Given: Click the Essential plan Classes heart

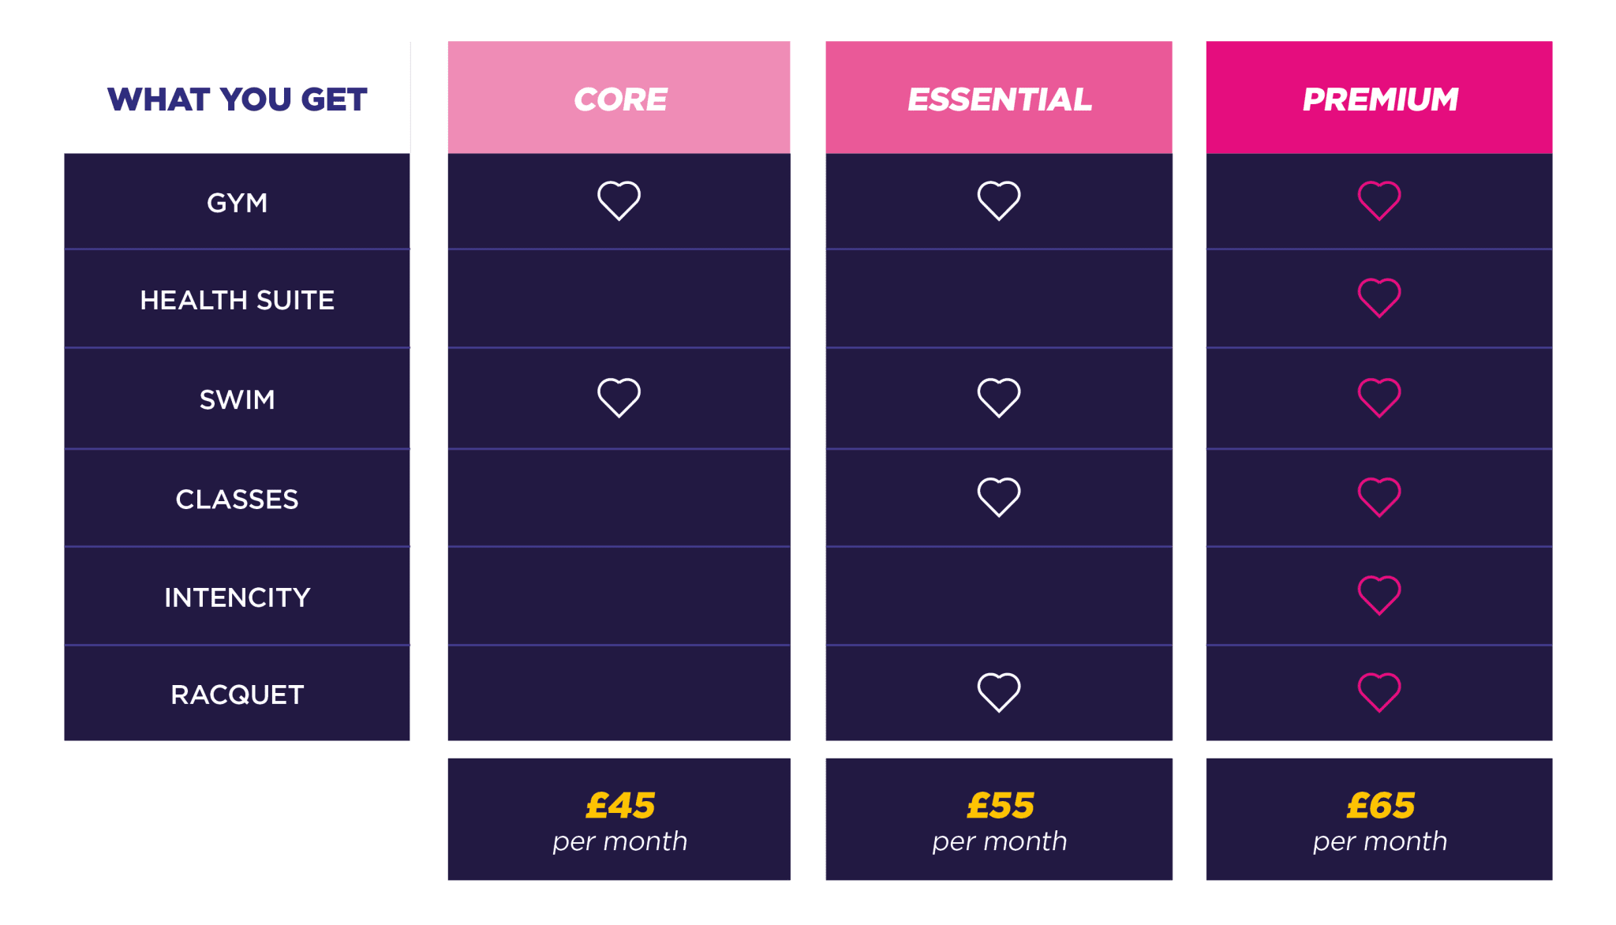Looking at the screenshot, I should [x=999, y=497].
